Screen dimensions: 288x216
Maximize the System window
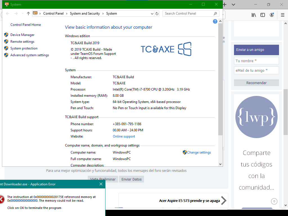(x=203, y=4)
